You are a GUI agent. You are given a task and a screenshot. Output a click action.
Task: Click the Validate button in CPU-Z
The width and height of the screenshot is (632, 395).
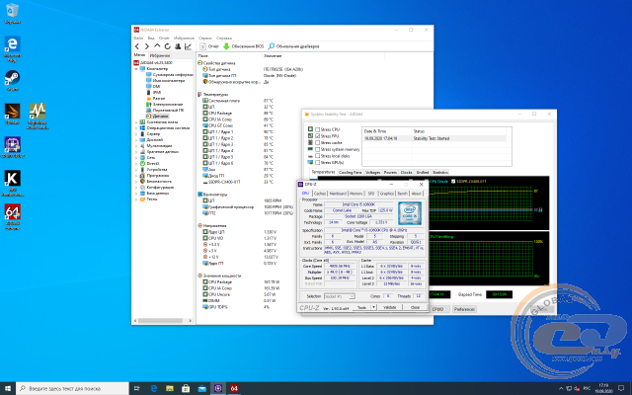tap(389, 307)
